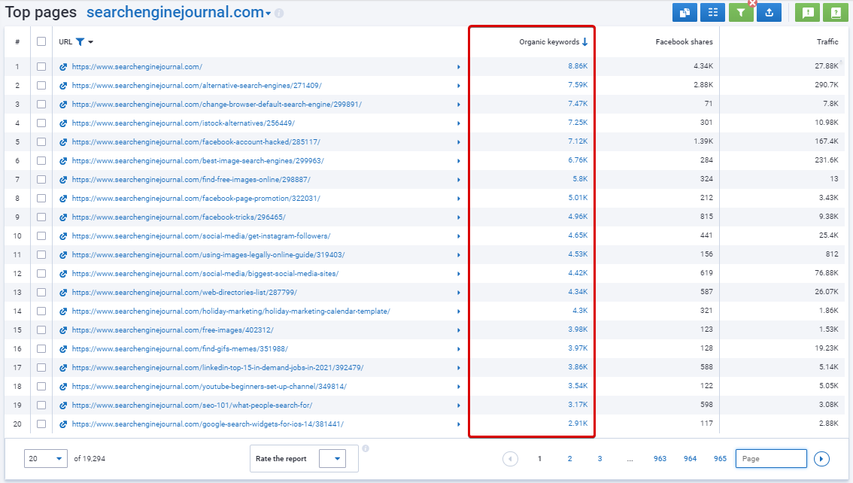Click the export icon to download the report

tap(768, 12)
